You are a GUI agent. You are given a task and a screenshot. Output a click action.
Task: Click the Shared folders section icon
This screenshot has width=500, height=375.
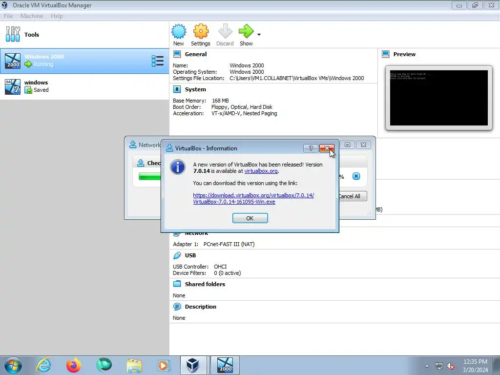(177, 284)
